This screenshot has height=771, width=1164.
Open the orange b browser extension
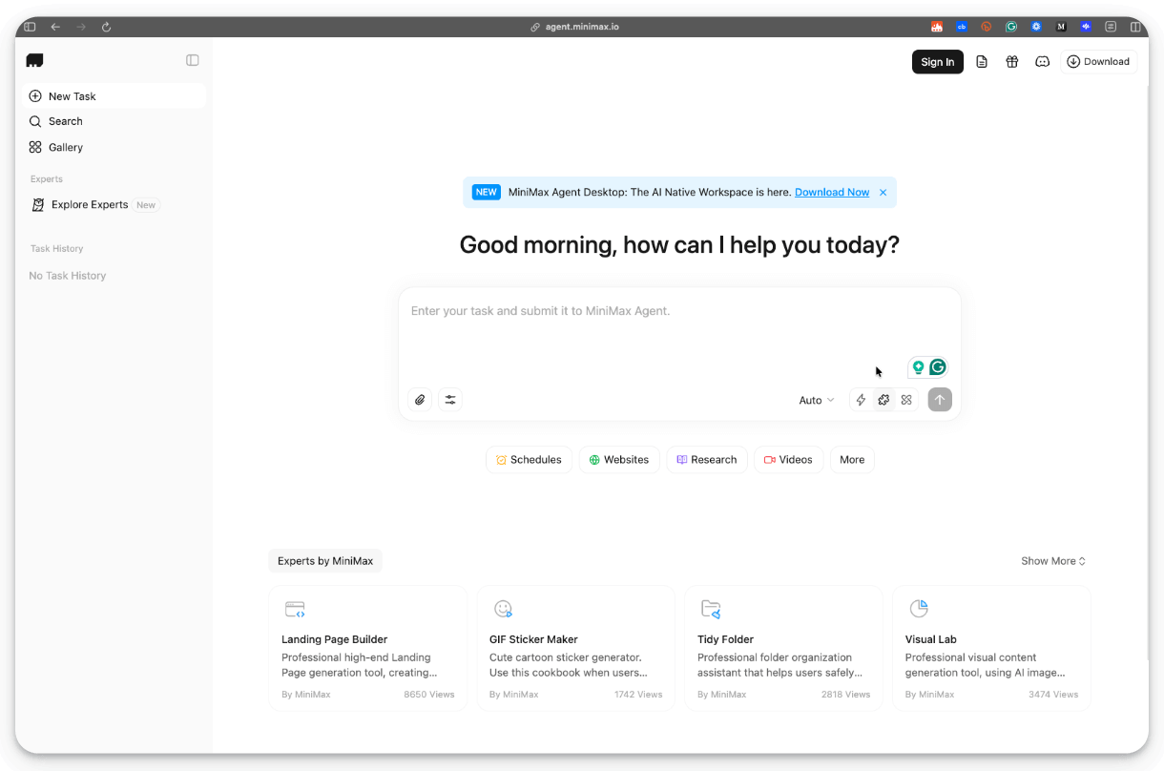click(x=987, y=27)
